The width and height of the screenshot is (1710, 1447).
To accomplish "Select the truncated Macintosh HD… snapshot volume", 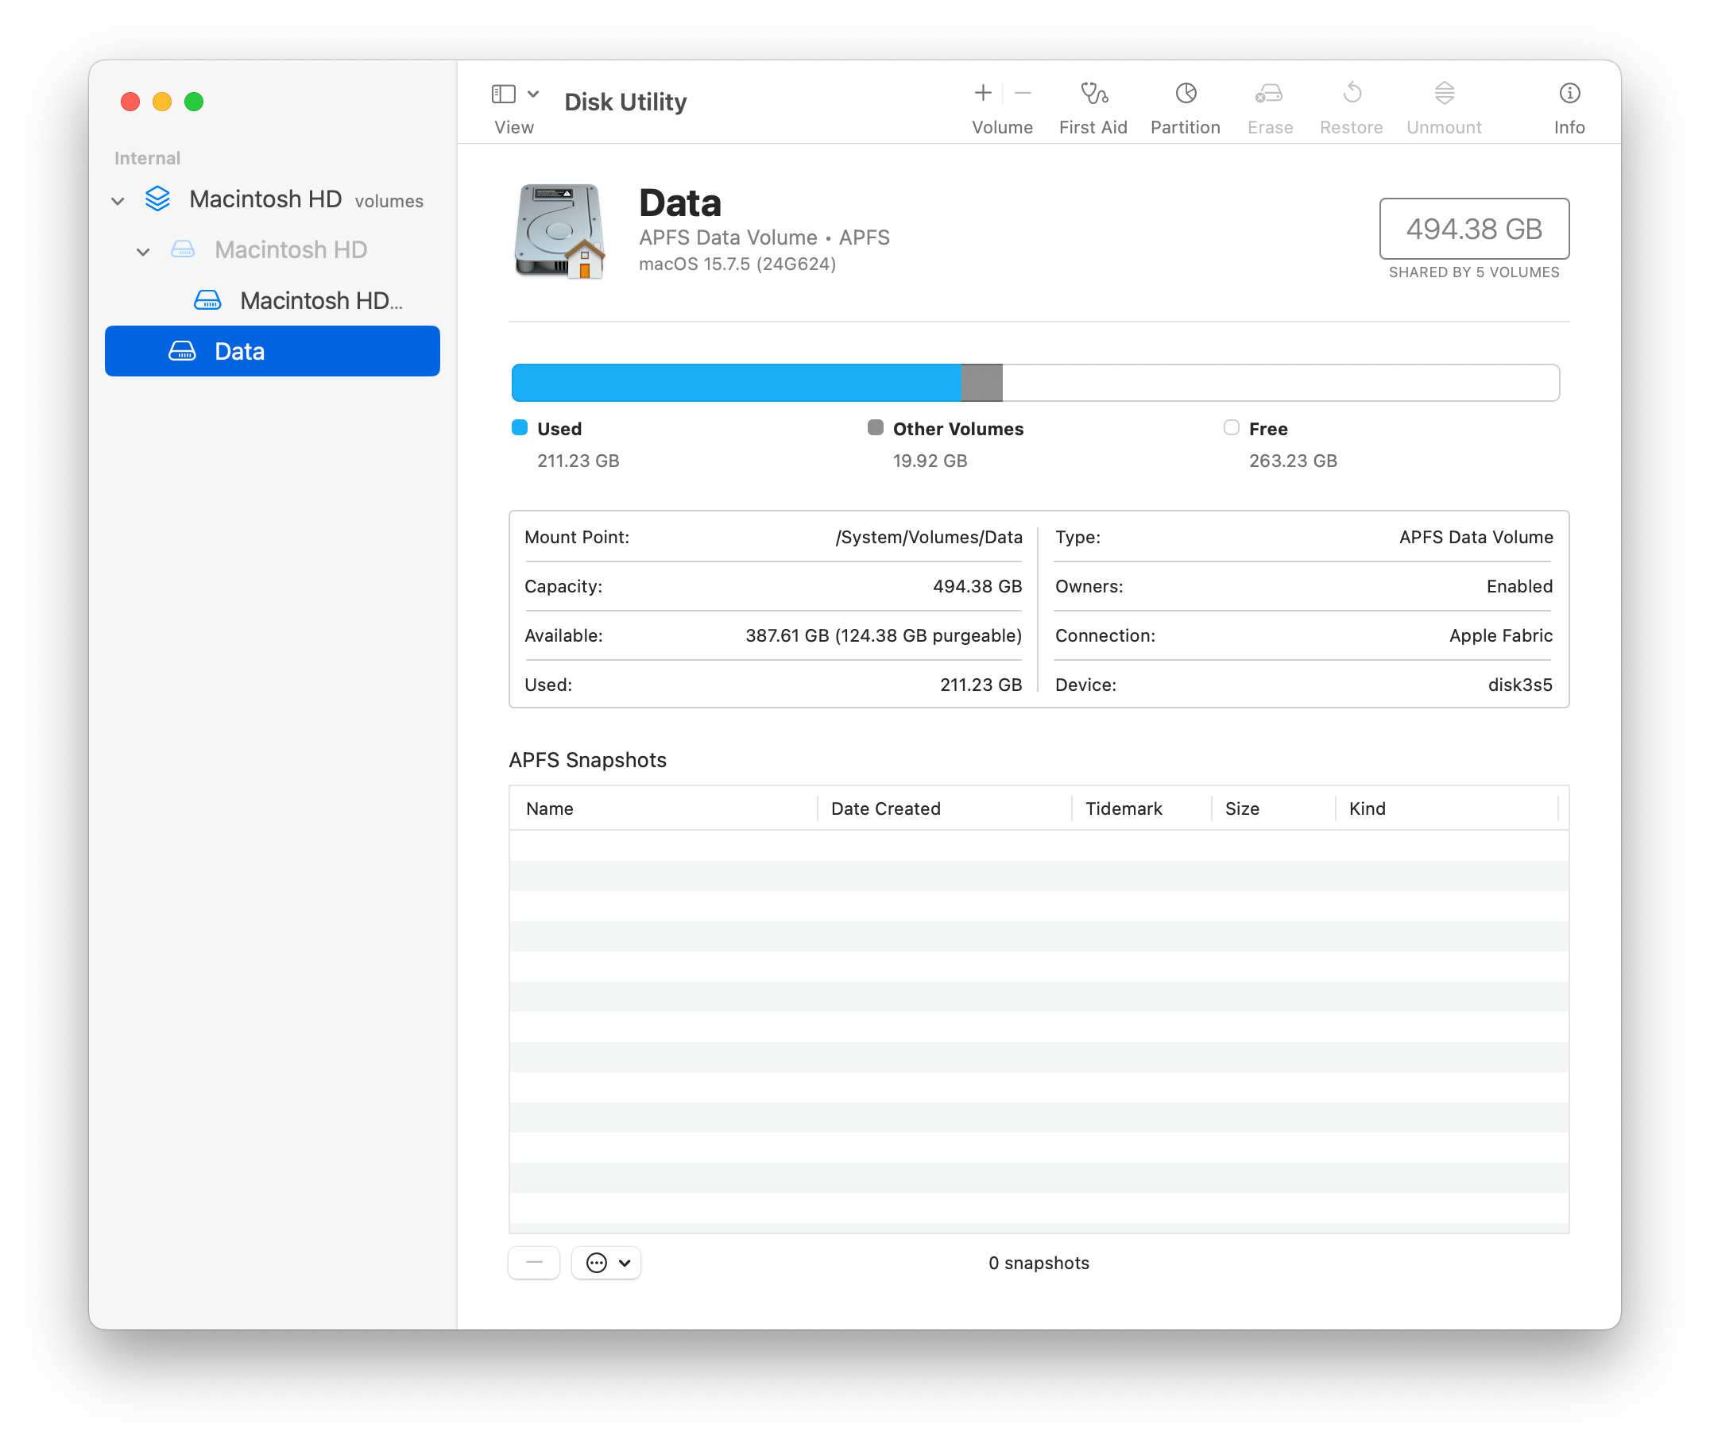I will tap(273, 301).
